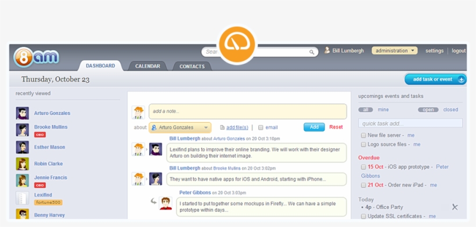Click Brooke Mullins avatar in recently viewed

click(23, 130)
